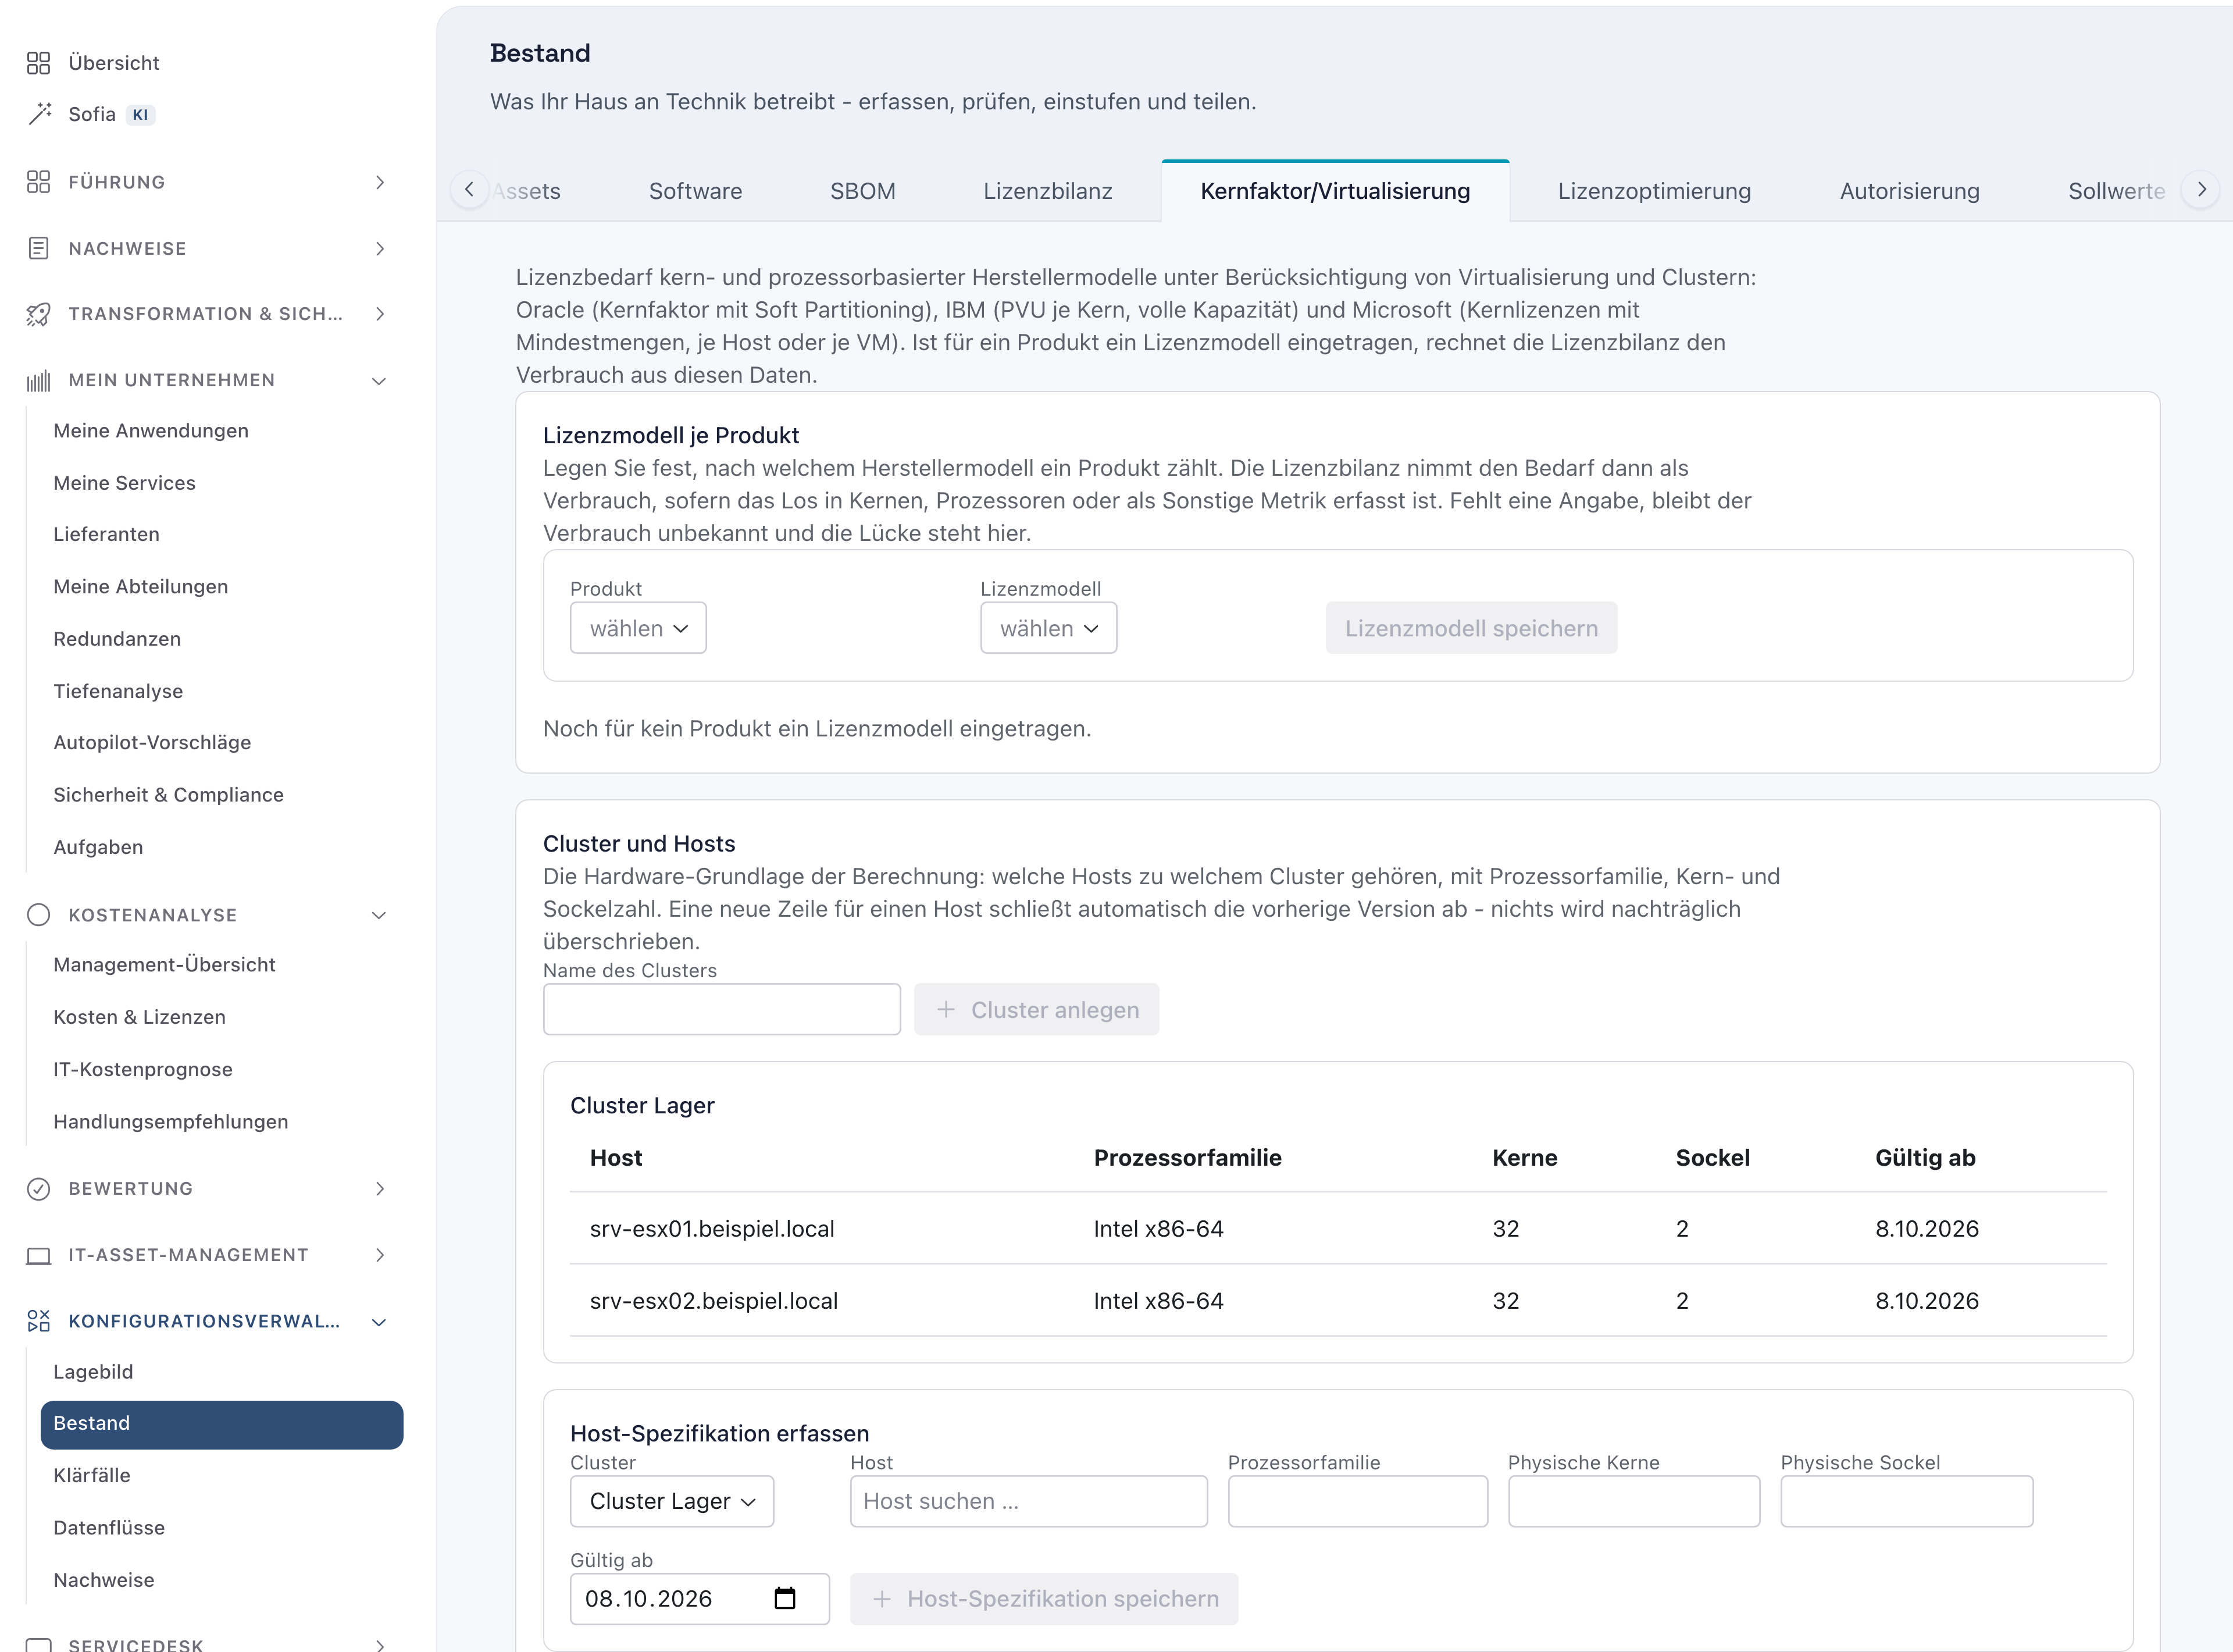Open Lagebild in the sidebar
Screen dimensions: 2233x1652
[x=93, y=1372]
